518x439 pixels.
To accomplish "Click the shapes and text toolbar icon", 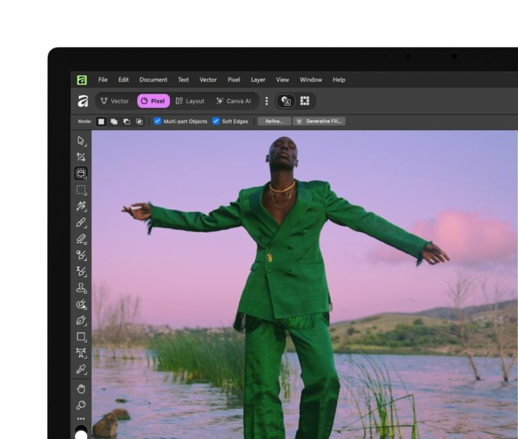I will coord(286,101).
